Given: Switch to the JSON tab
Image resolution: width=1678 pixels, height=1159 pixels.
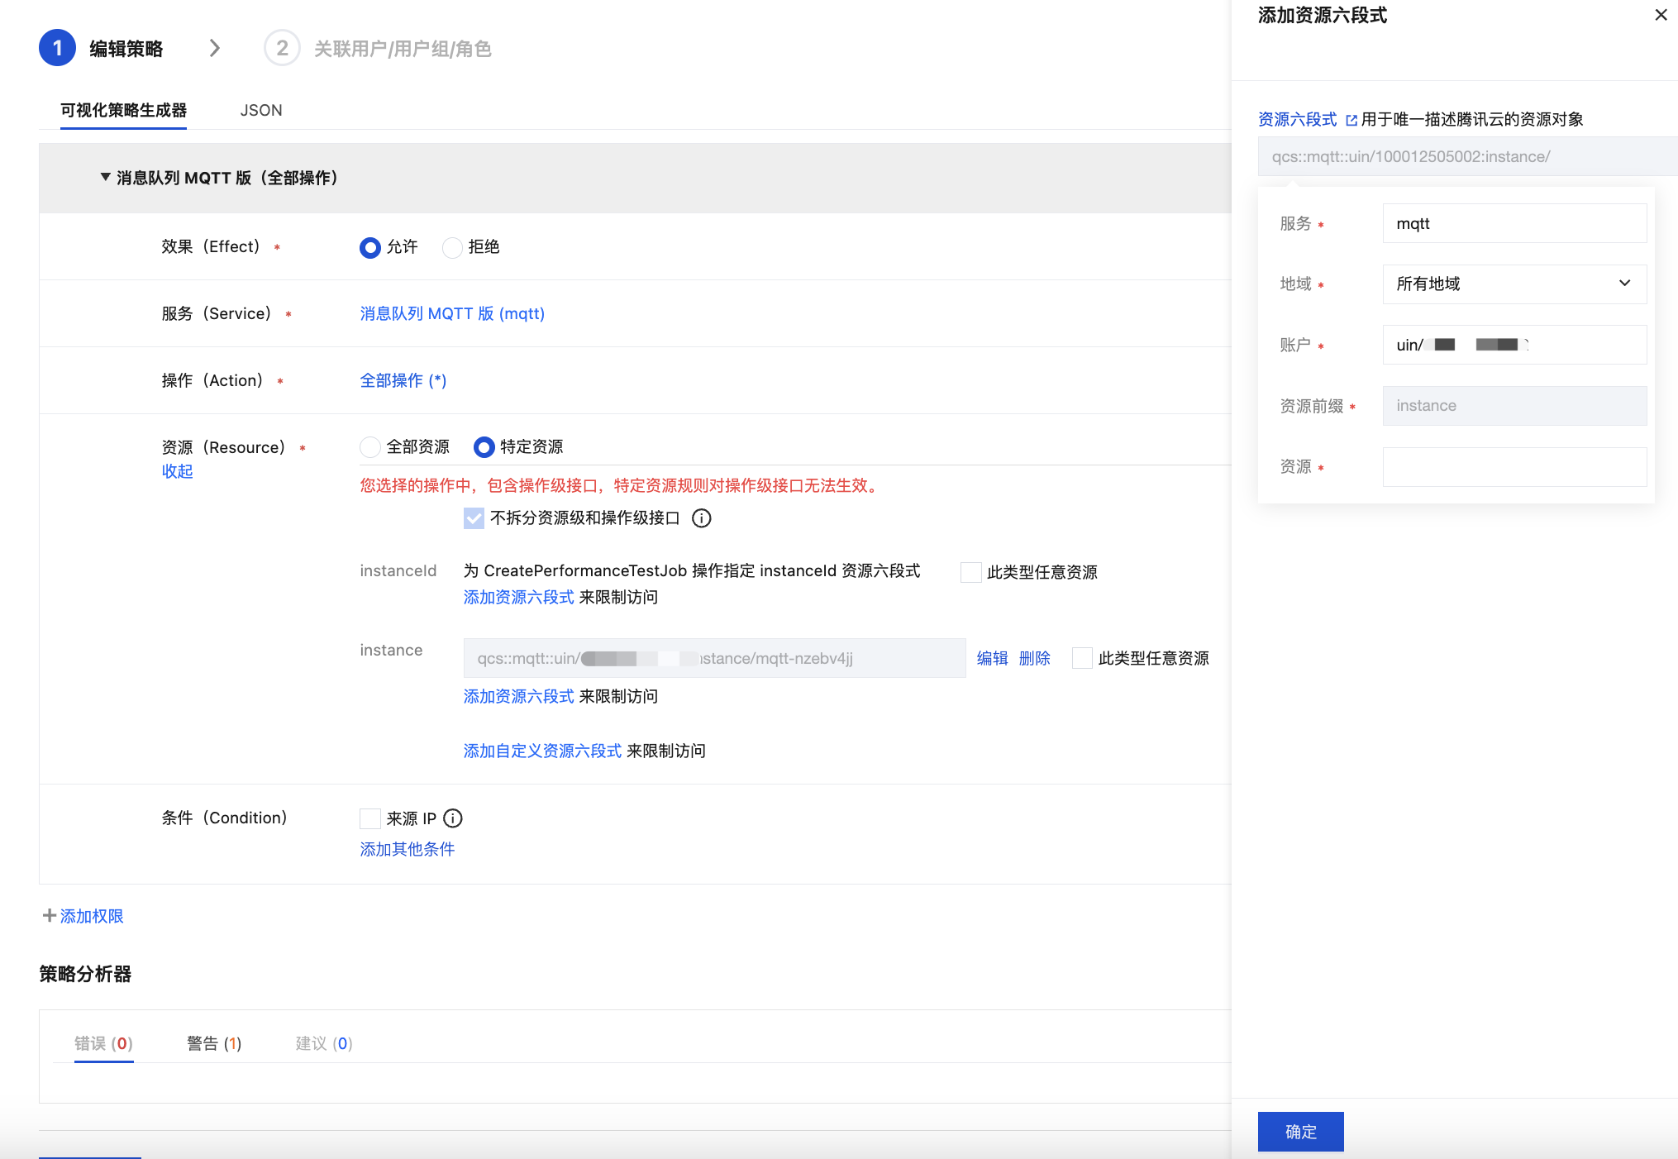Looking at the screenshot, I should [x=261, y=110].
